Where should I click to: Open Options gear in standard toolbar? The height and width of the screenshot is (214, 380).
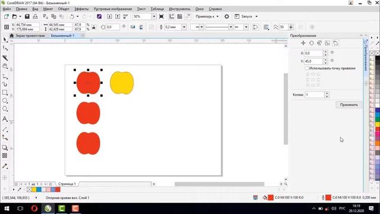click(227, 17)
